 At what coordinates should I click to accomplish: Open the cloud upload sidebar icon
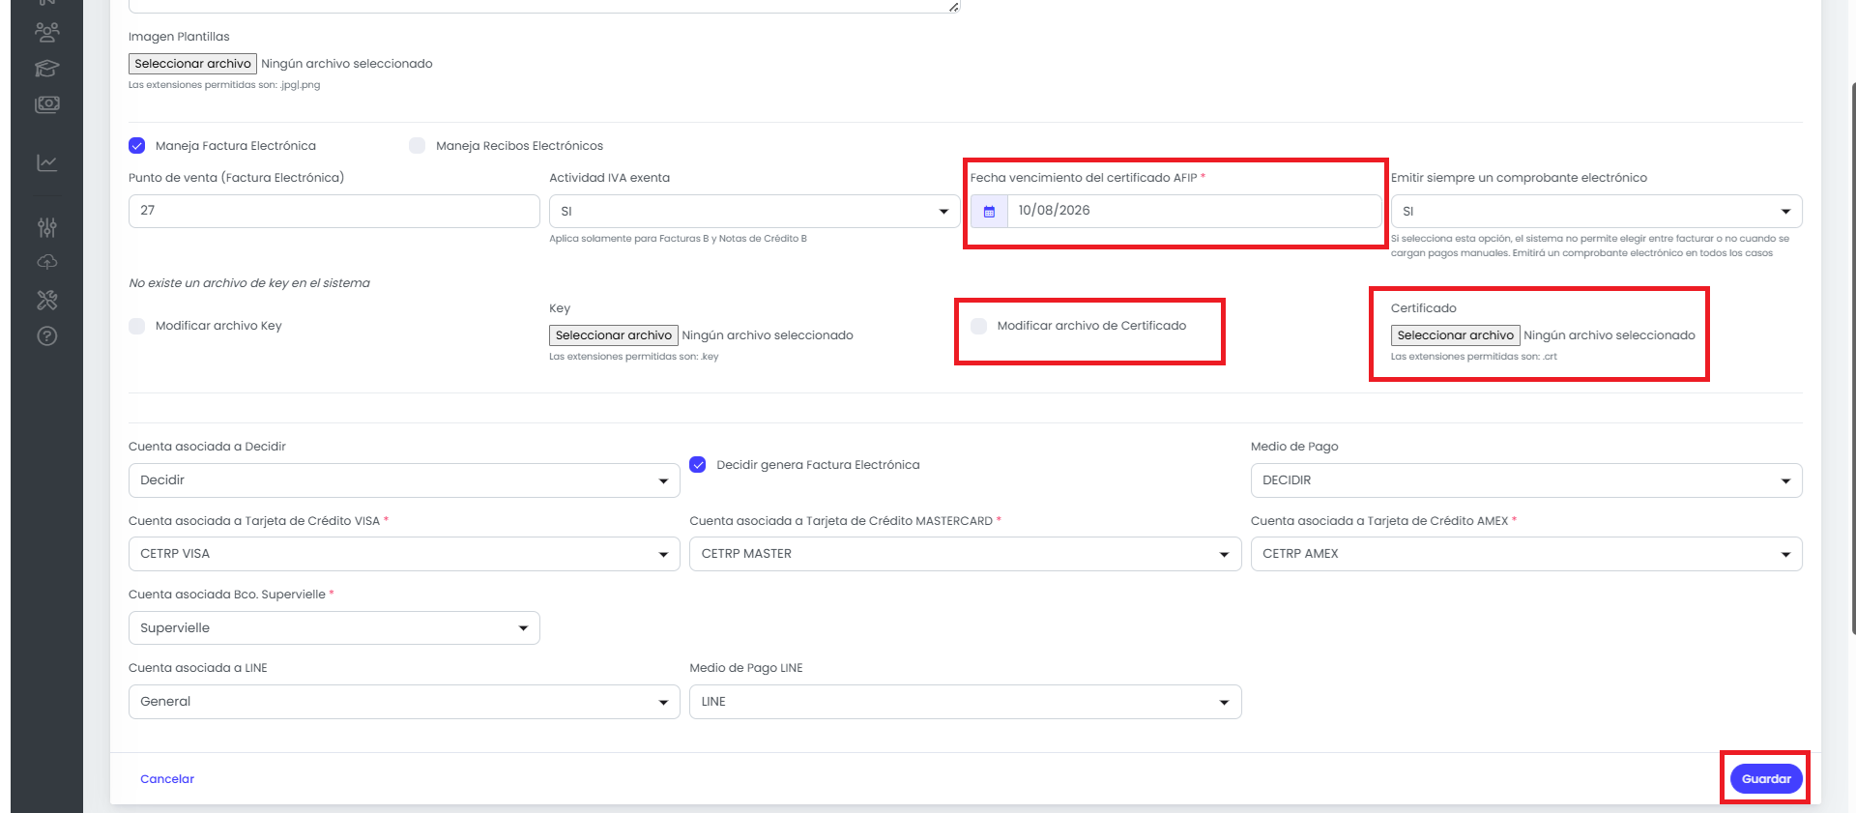point(46,262)
